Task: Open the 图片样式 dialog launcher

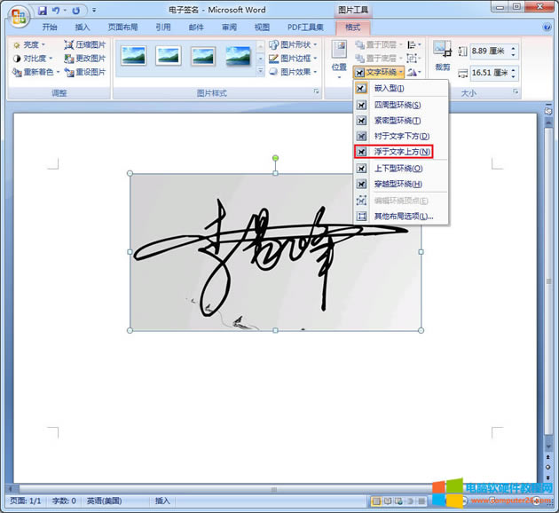Action: [316, 91]
